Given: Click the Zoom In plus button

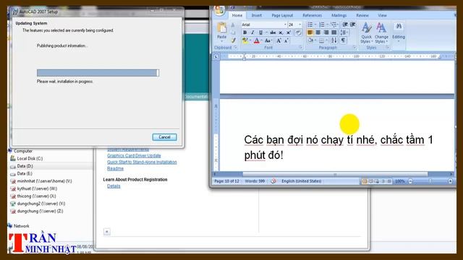Looking at the screenshot, I should pos(450,181).
